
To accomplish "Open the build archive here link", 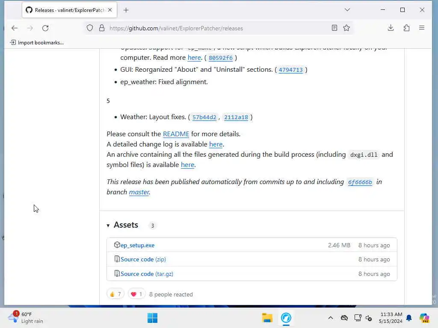I will [x=187, y=165].
